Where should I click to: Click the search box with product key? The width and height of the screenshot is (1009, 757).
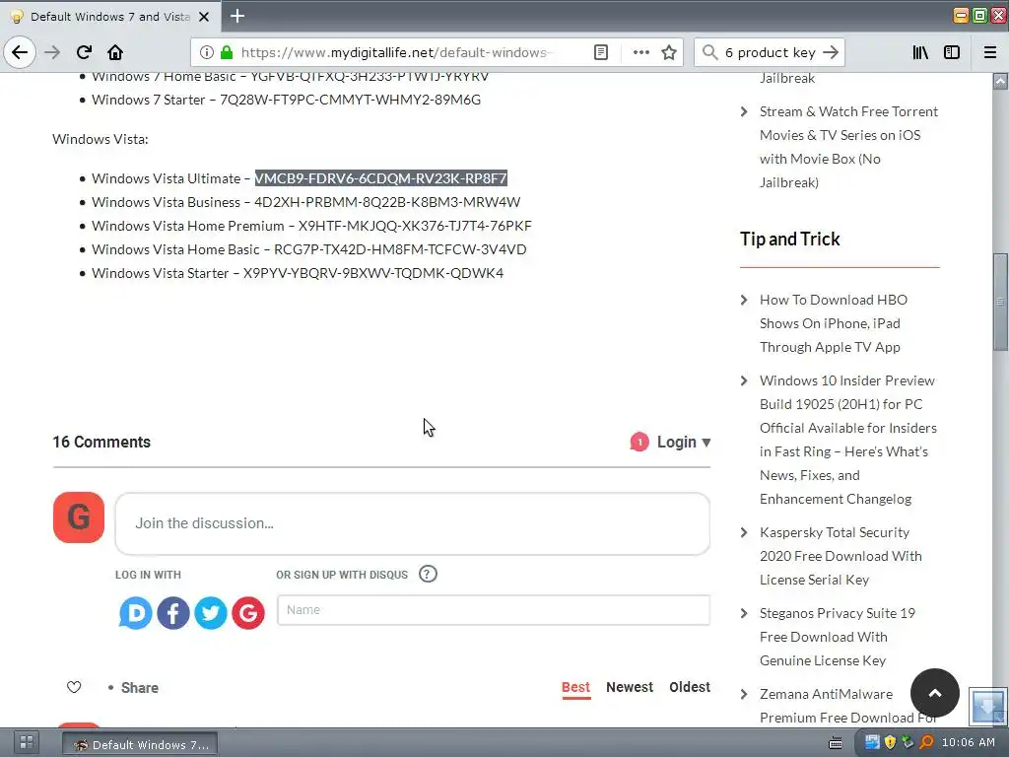(770, 52)
